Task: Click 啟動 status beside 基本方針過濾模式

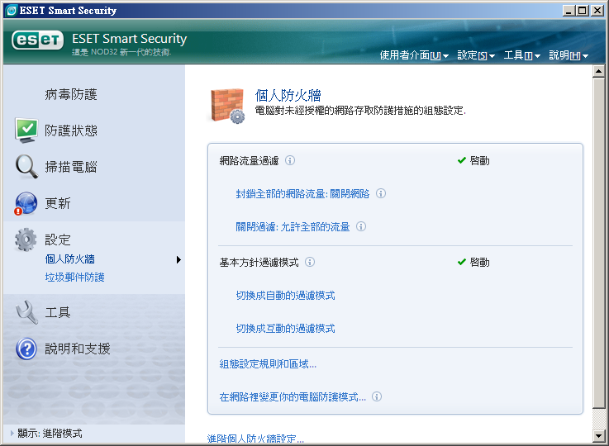Action: (473, 262)
